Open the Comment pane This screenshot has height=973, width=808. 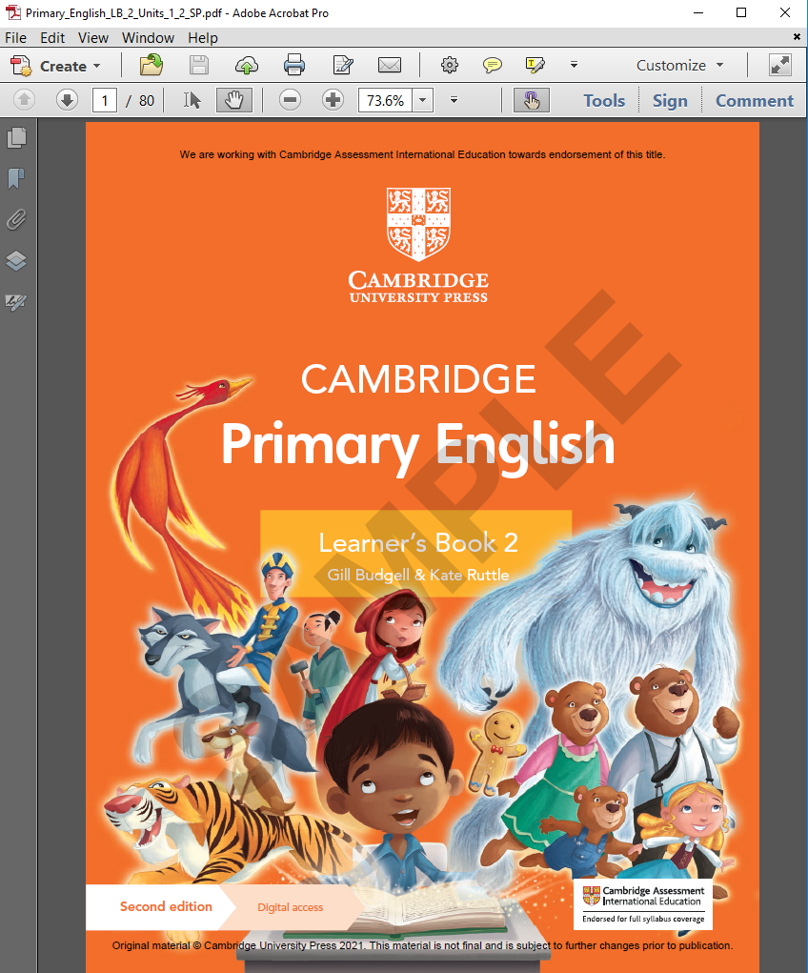tap(754, 100)
